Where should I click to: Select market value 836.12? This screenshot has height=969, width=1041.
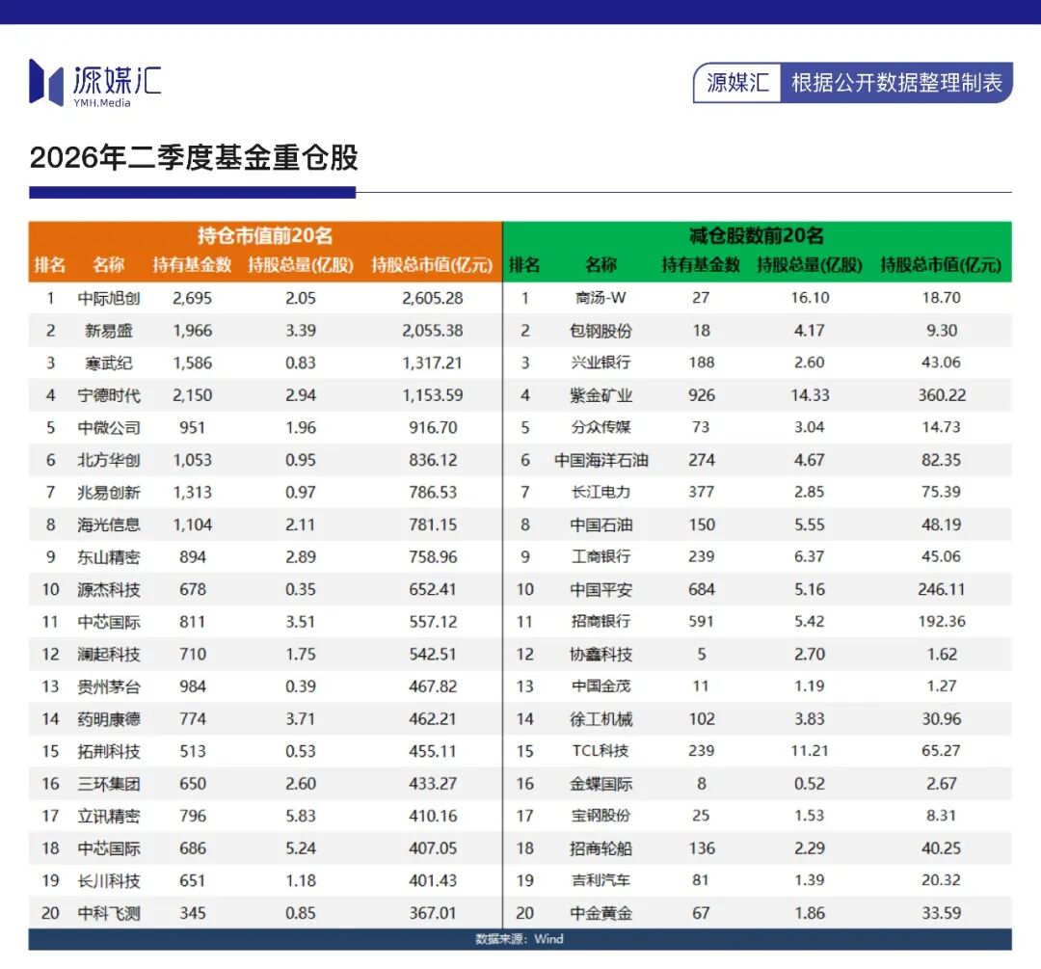(433, 460)
